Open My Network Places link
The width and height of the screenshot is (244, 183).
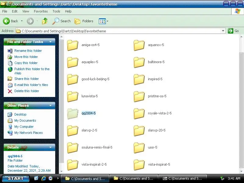point(28,133)
